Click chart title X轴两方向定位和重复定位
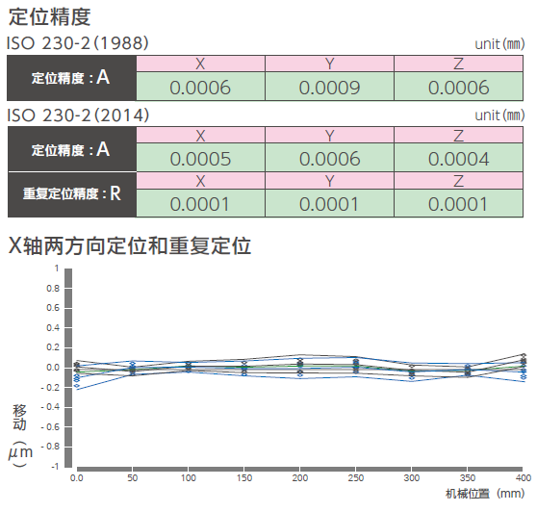The width and height of the screenshot is (537, 512). click(130, 245)
